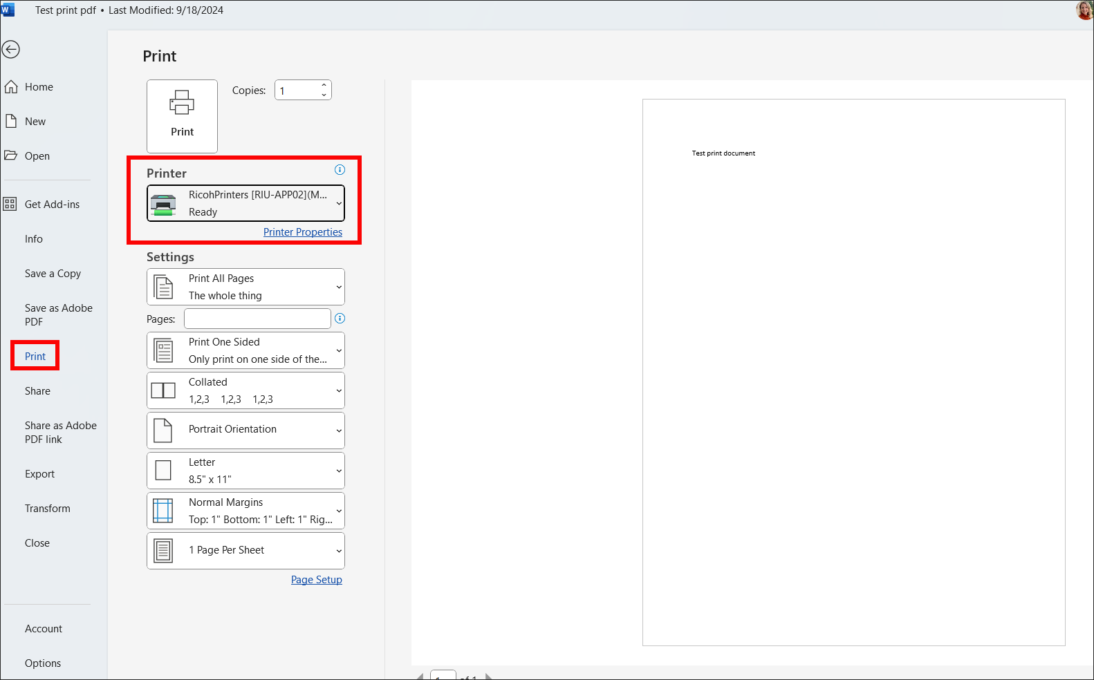This screenshot has height=680, width=1094.
Task: Click the current page number box
Action: pyautogui.click(x=443, y=675)
